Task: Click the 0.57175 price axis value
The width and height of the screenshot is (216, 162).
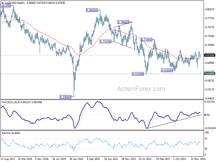Action: pos(210,90)
